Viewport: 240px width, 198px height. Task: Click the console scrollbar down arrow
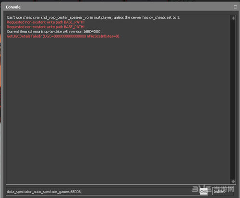click(x=233, y=181)
